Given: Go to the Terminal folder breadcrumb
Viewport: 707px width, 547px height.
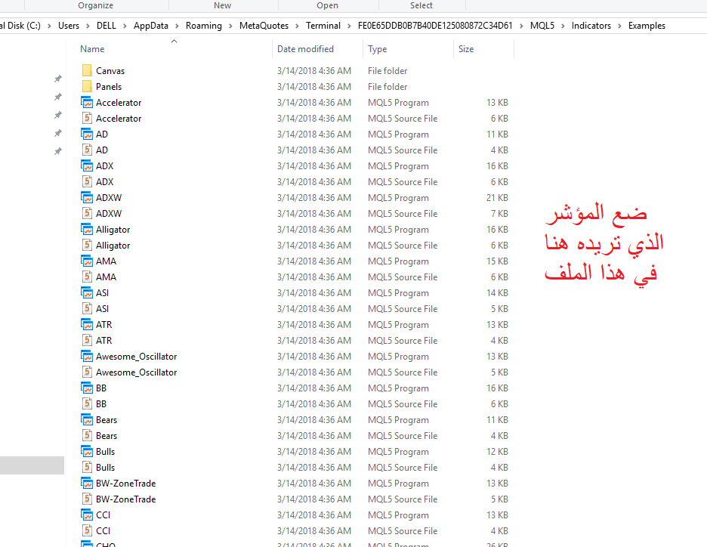Looking at the screenshot, I should 323,26.
